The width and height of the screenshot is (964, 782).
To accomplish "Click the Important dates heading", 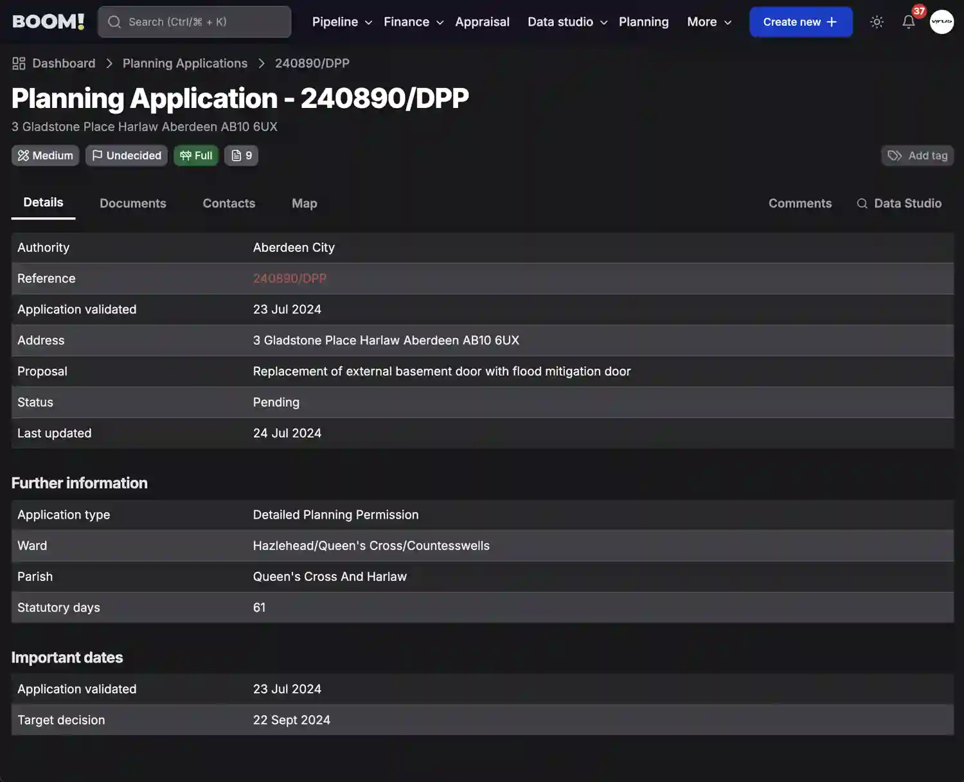I will 67,657.
